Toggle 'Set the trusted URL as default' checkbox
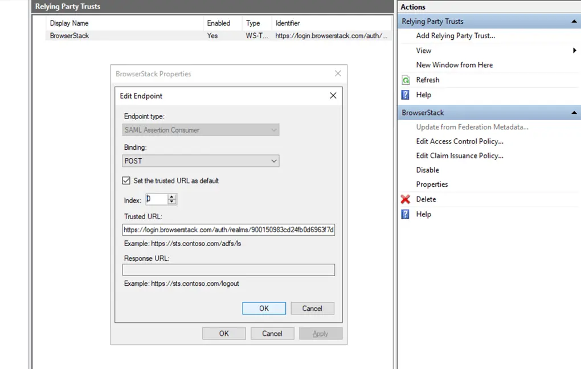This screenshot has height=369, width=581. [126, 181]
